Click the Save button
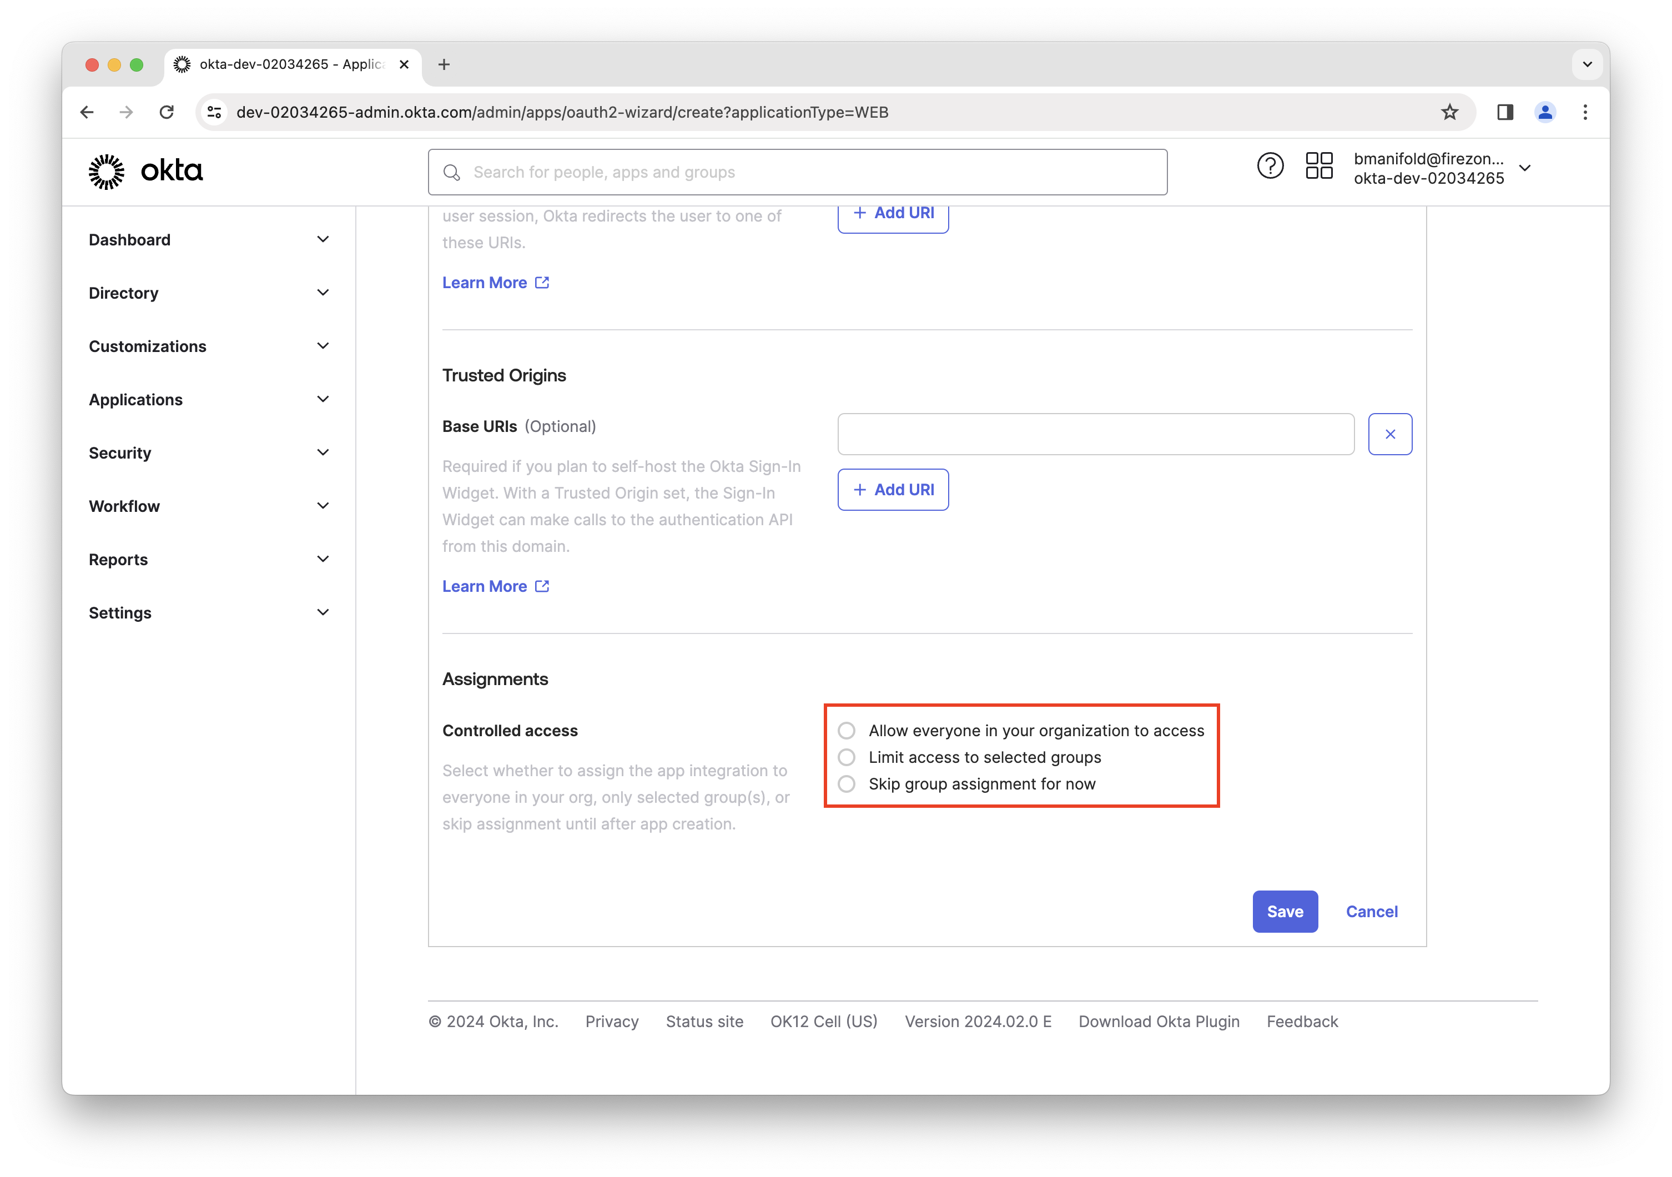The image size is (1672, 1177). 1285,911
